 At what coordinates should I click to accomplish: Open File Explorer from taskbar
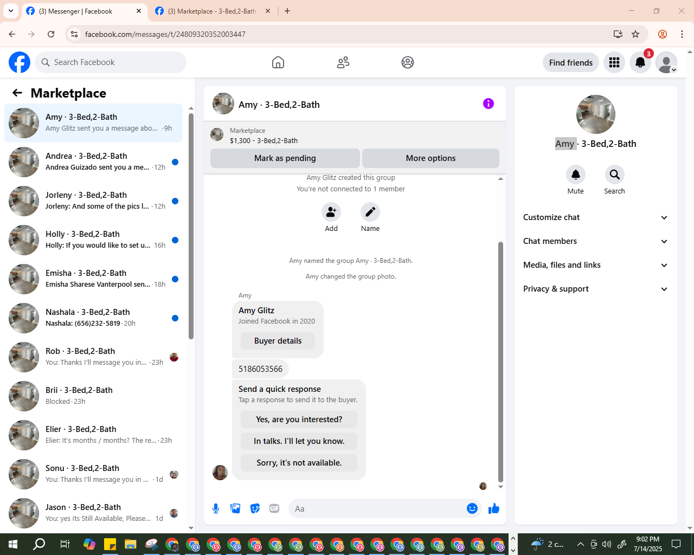pos(131,544)
